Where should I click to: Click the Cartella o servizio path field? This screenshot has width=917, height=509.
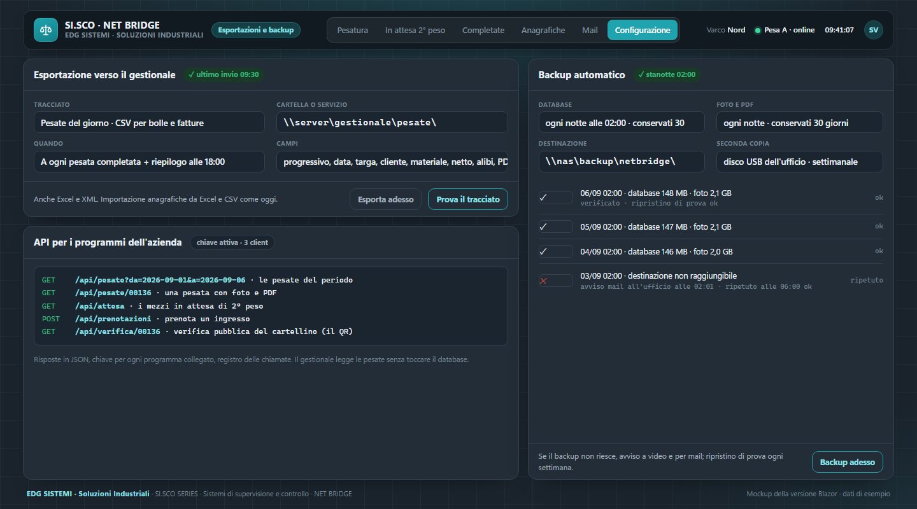coord(392,122)
